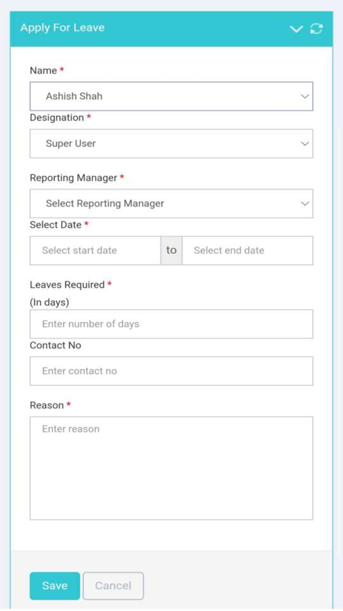This screenshot has height=611, width=343.
Task: Click inside the Enter reason text area
Action: click(x=171, y=468)
